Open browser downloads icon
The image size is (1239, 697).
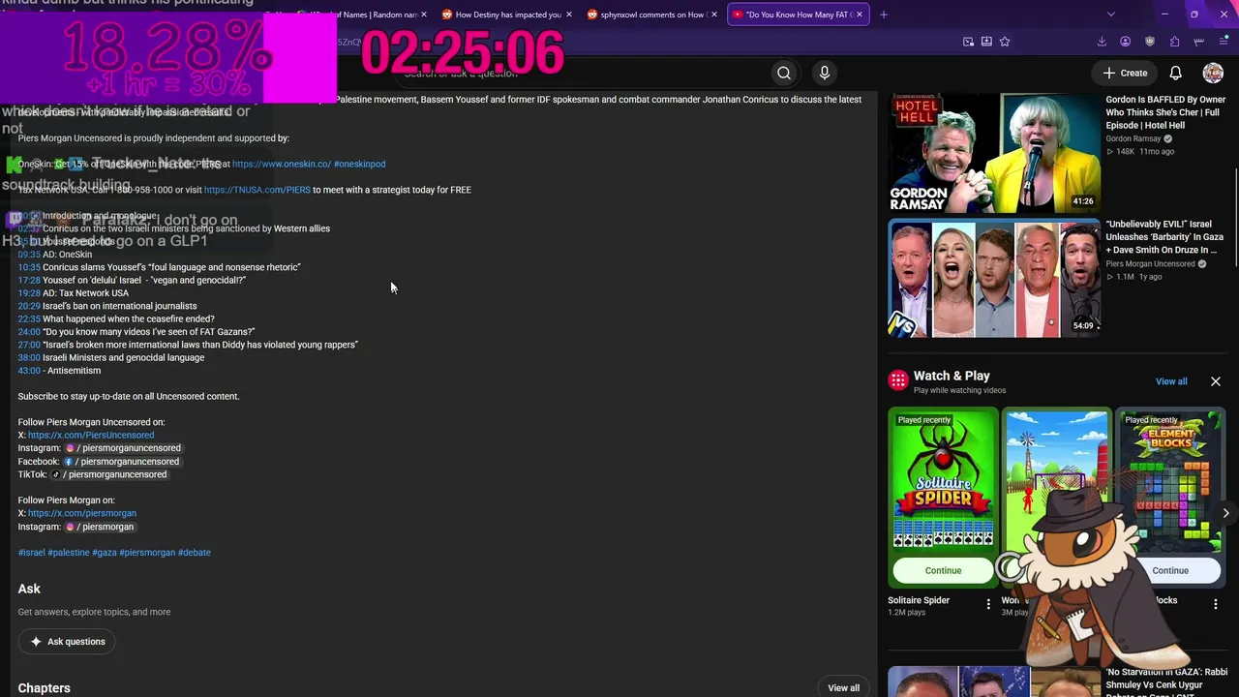pyautogui.click(x=1102, y=42)
